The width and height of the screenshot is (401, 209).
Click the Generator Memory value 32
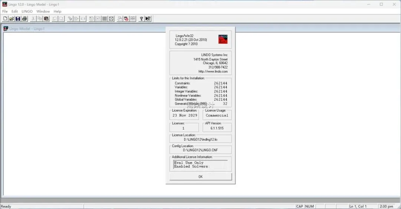pos(225,104)
